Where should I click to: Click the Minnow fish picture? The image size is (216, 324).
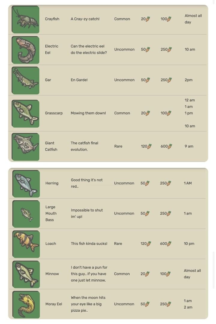coord(26,274)
